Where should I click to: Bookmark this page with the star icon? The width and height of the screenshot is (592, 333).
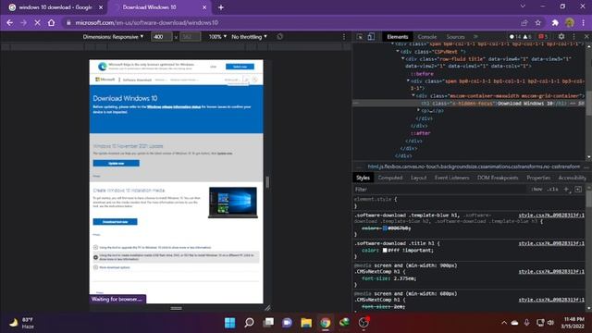(538, 22)
